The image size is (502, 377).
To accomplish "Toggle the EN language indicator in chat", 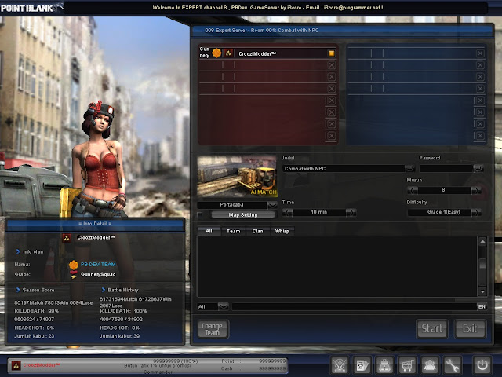I will [482, 307].
